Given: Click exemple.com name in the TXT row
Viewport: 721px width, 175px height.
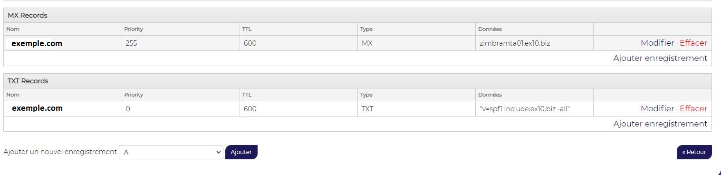Looking at the screenshot, I should pos(37,108).
